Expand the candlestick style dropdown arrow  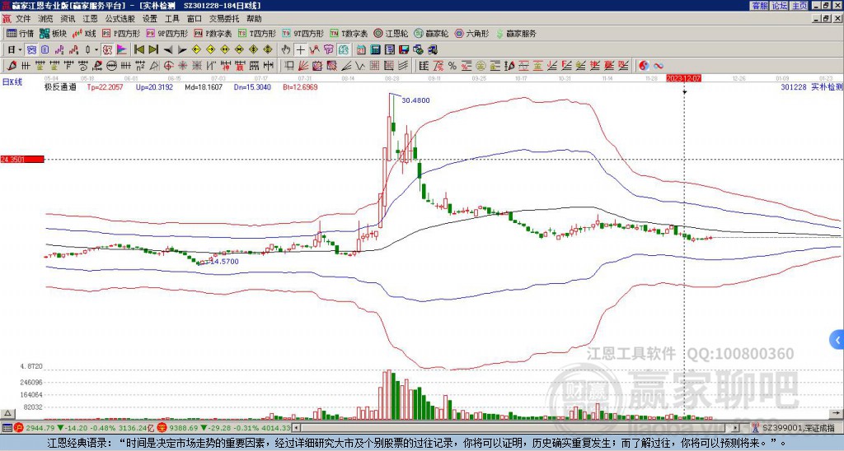[x=96, y=50]
